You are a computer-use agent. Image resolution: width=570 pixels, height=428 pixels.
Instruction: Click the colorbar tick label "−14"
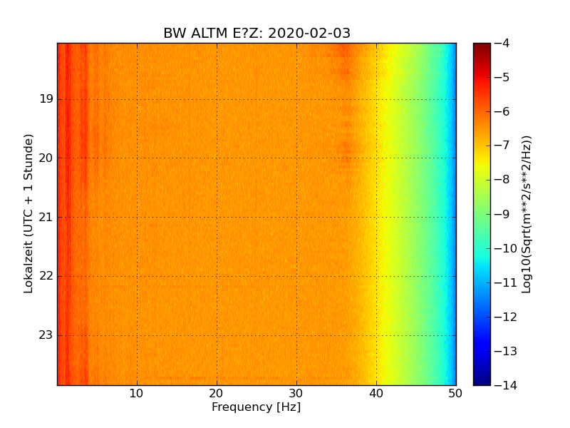tap(506, 385)
